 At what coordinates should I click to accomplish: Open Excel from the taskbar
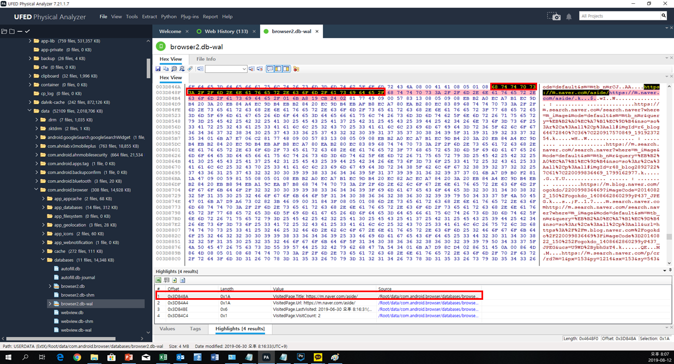tap(163, 356)
